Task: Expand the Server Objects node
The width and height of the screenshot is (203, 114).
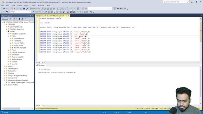Action: coord(4,69)
